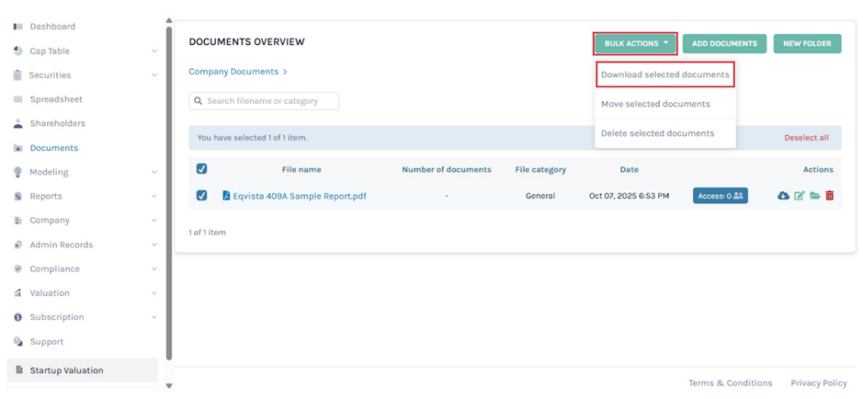863x399 pixels.
Task: Choose Download selected documents
Action: [x=664, y=74]
